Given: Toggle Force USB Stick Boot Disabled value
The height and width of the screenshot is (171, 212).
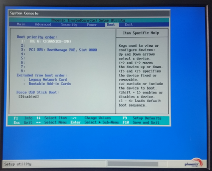Looking at the screenshot, I should tap(28, 97).
